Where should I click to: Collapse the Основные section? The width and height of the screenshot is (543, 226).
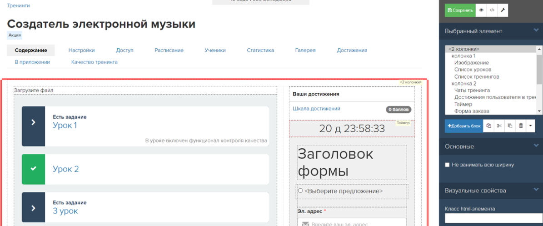[536, 146]
